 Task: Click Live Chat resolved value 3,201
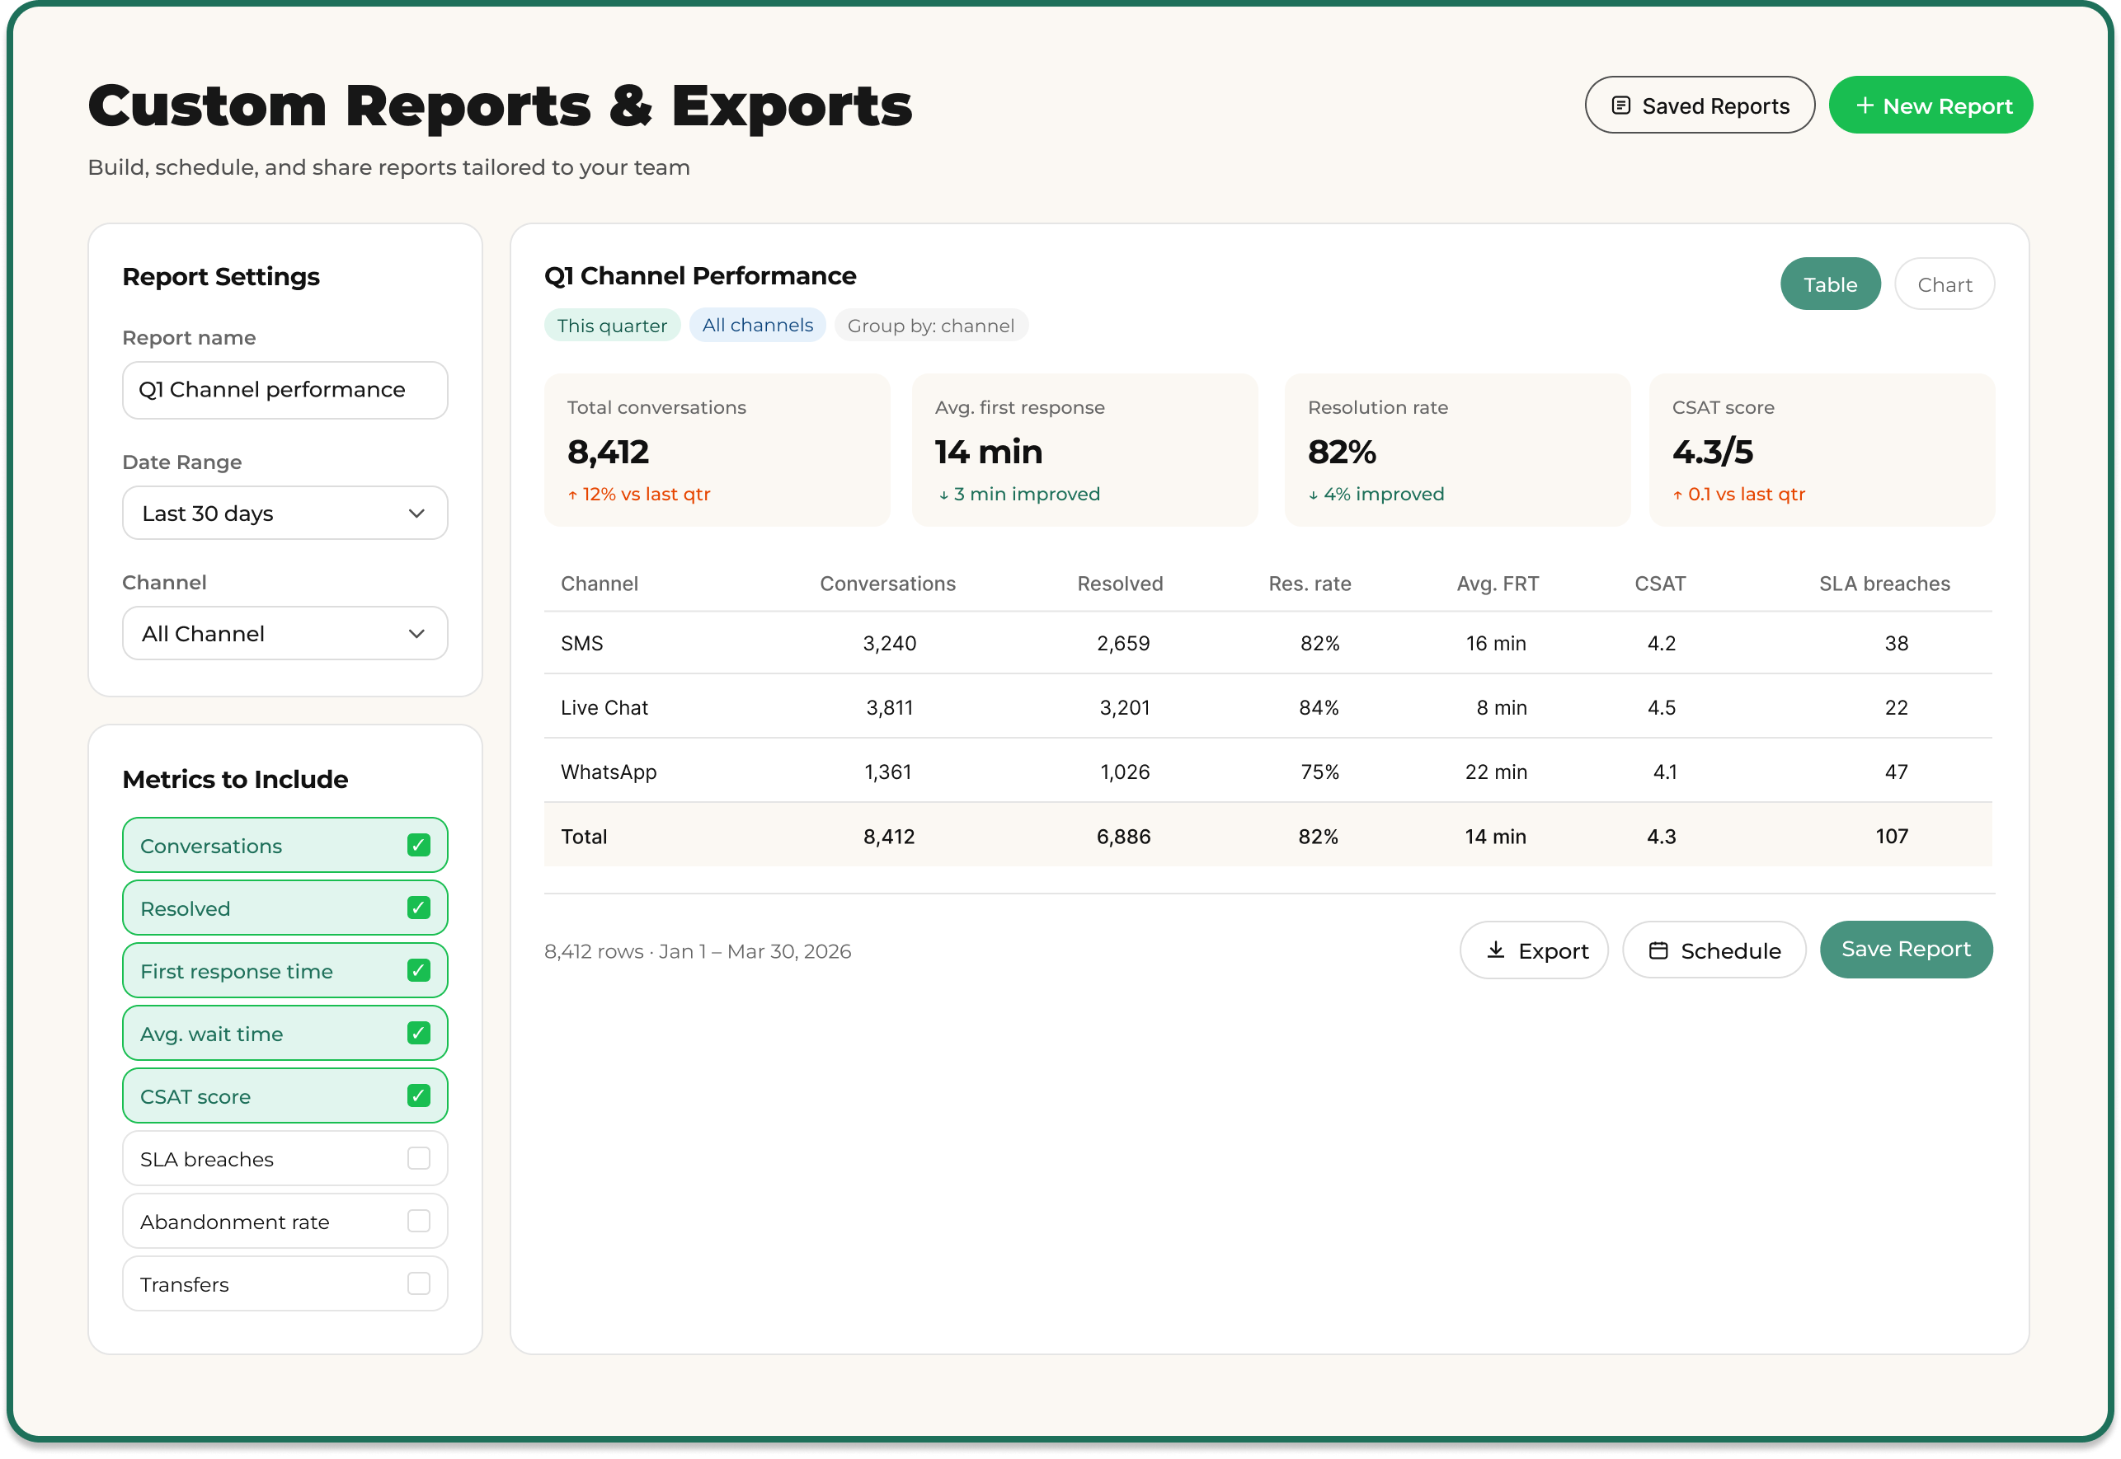[1125, 707]
